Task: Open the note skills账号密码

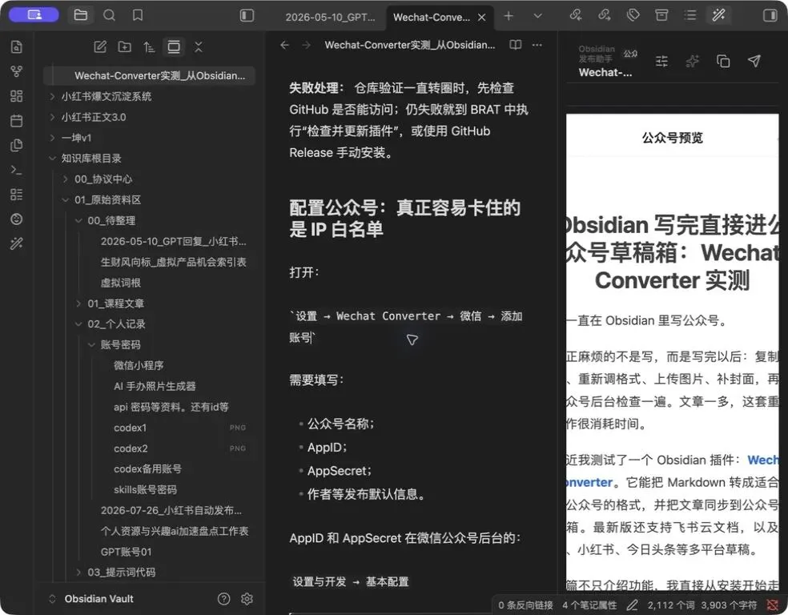Action: click(x=145, y=489)
